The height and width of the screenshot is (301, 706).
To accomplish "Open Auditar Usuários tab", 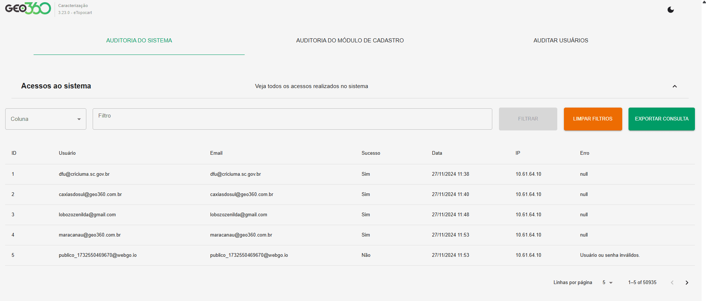I will point(561,41).
